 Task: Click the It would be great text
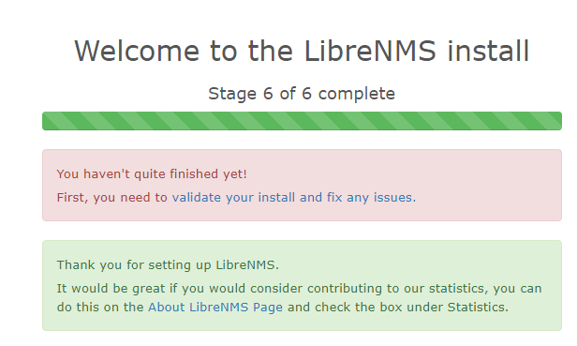[111, 289]
